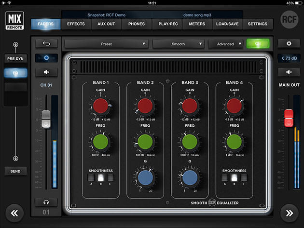Viewport: 304px width, 228px height.
Task: Go to next page with right double-arrow
Action: click(x=289, y=213)
